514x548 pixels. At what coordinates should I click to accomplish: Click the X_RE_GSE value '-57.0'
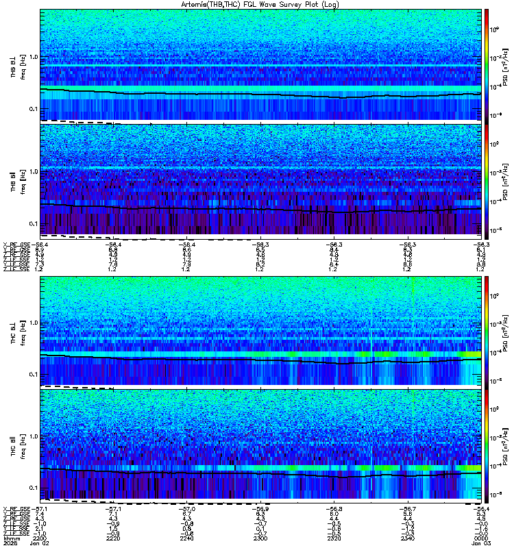pos(186,509)
